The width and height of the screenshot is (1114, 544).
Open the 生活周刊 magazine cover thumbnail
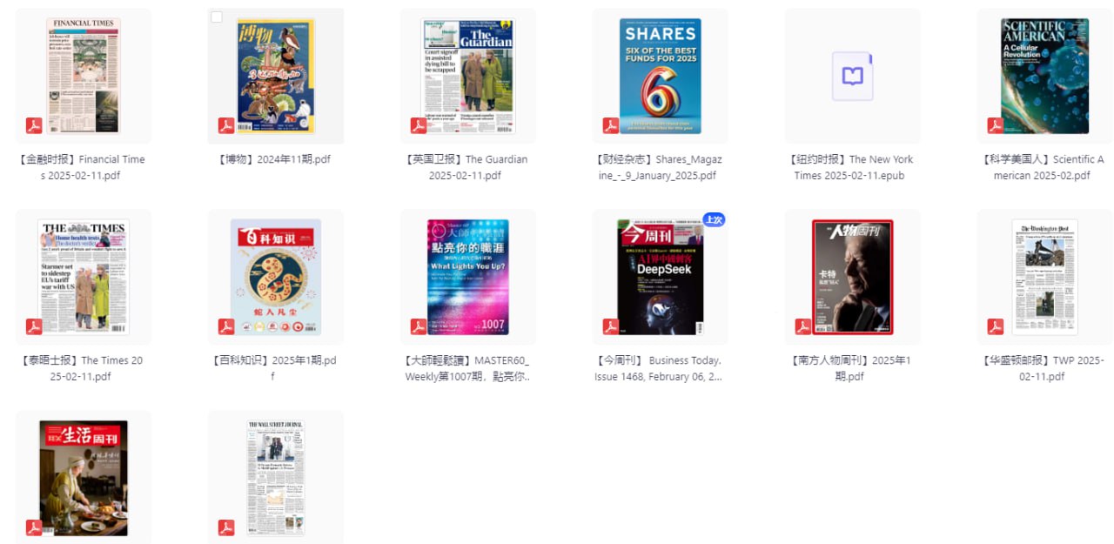84,478
